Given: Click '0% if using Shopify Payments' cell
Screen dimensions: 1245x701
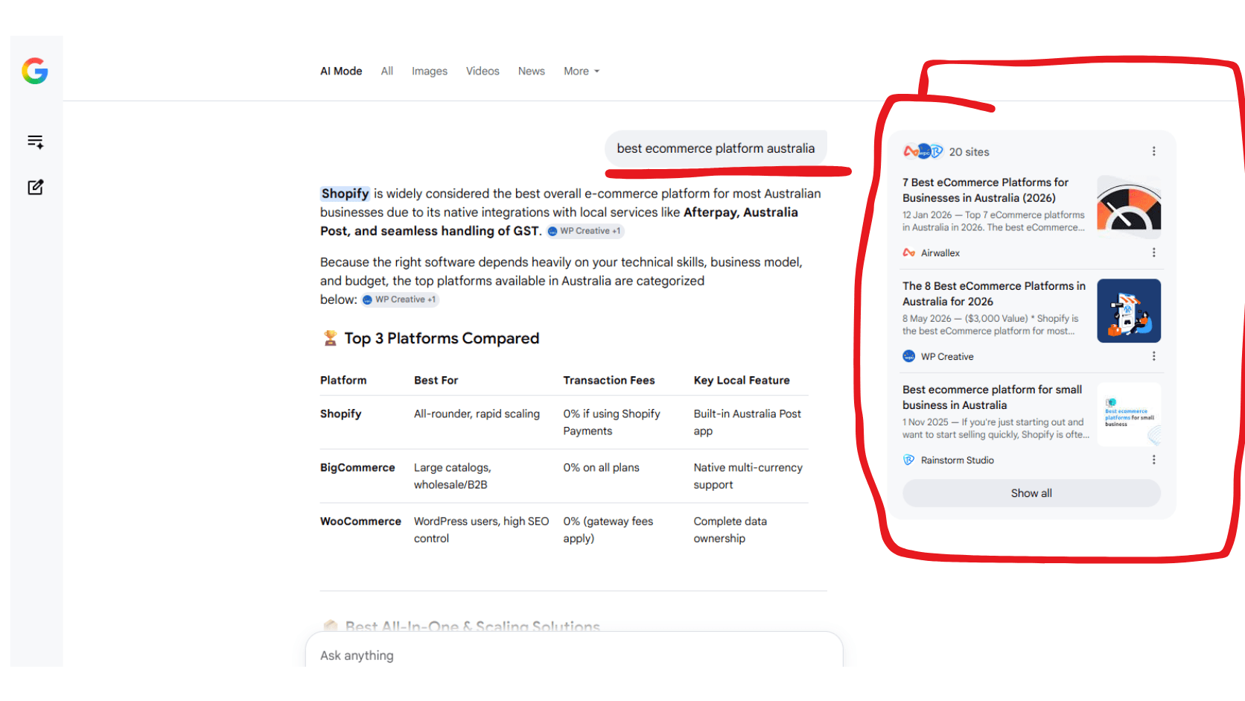Looking at the screenshot, I should coord(611,422).
